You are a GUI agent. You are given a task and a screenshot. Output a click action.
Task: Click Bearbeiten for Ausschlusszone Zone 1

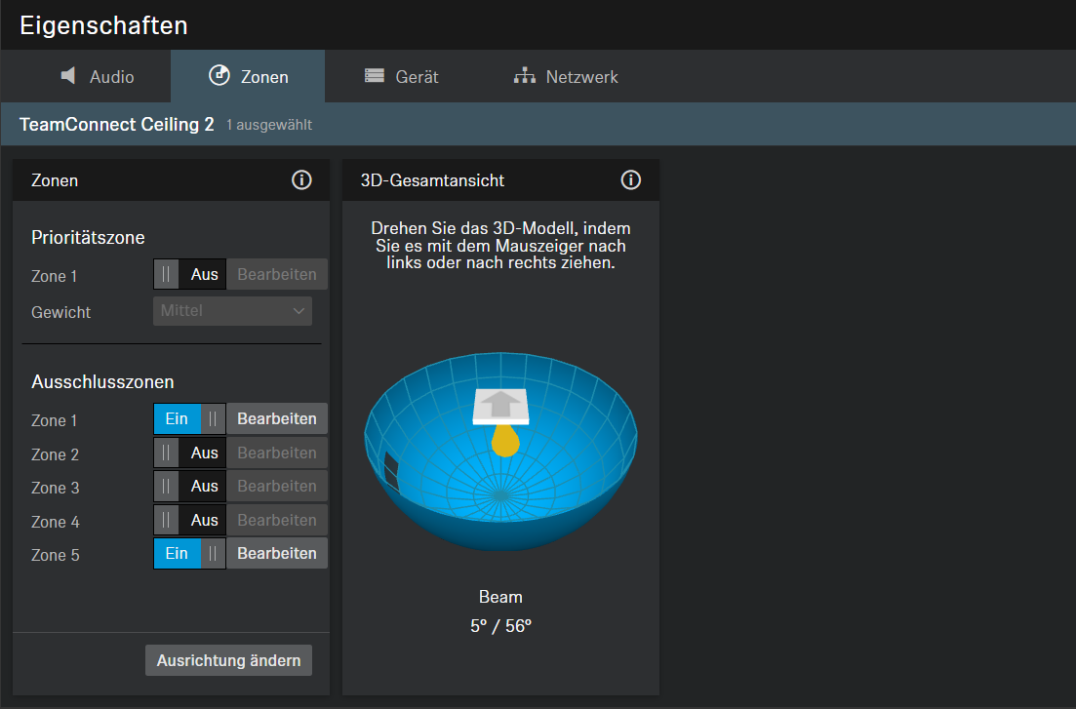tap(277, 419)
